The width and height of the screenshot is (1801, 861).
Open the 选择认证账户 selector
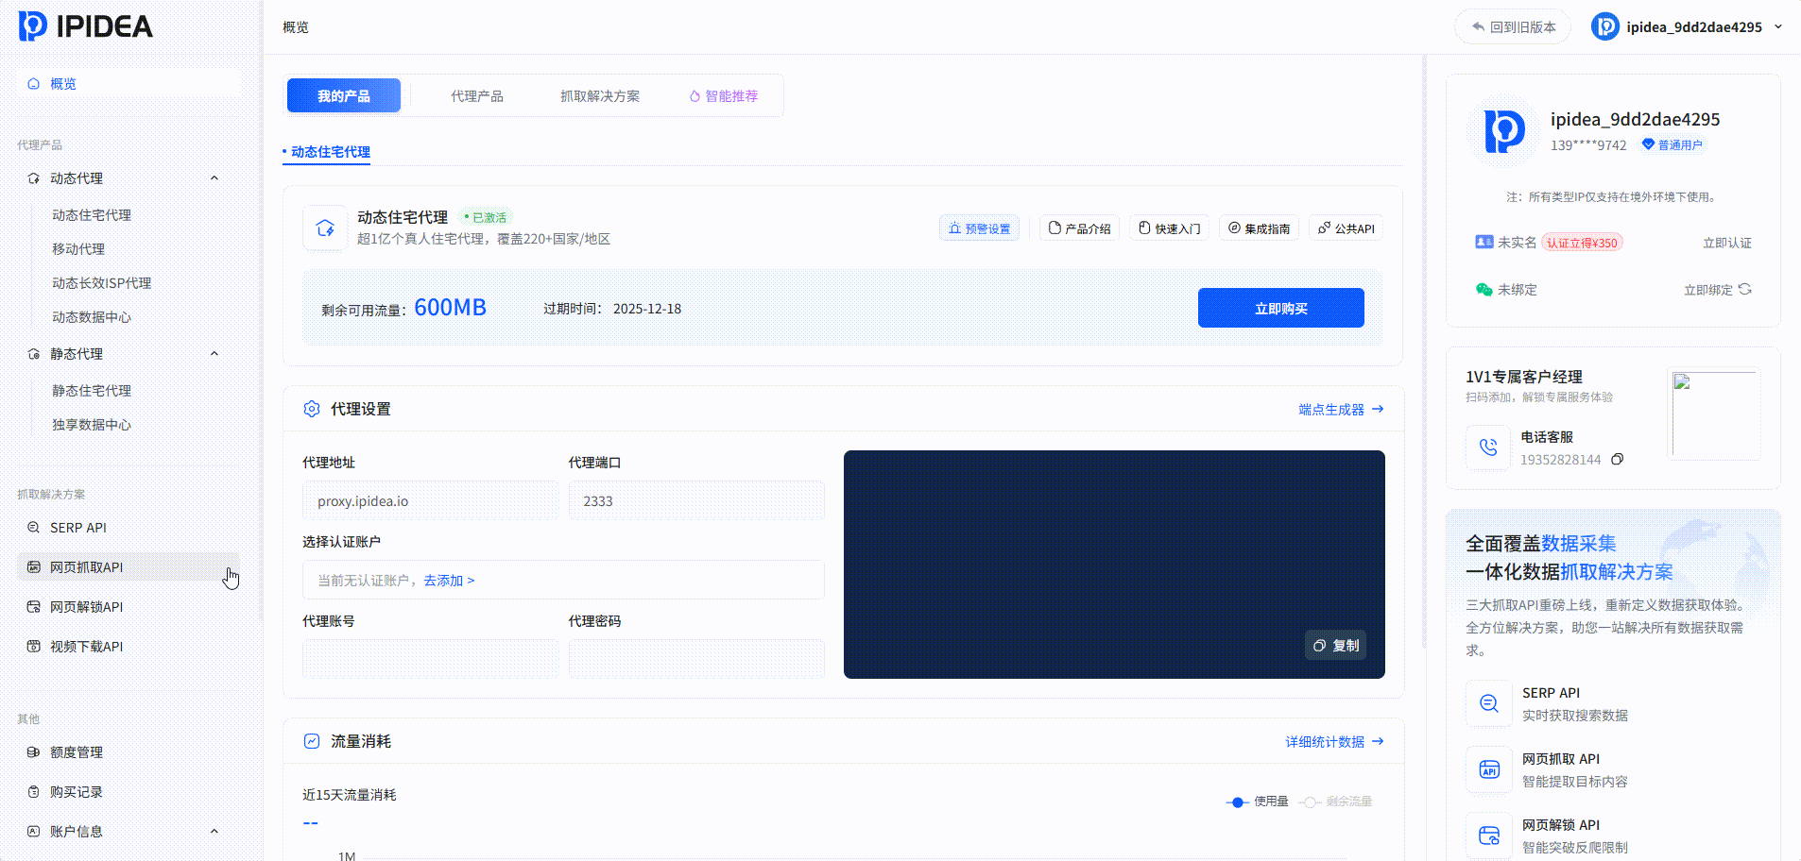[563, 580]
